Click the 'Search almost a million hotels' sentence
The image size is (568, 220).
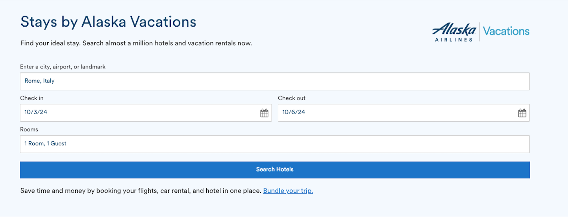pyautogui.click(x=167, y=43)
